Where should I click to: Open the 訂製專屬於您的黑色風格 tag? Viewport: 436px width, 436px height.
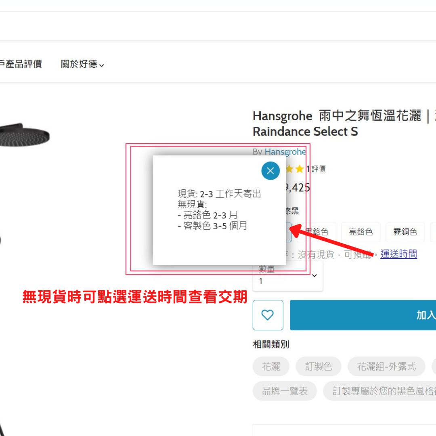point(379,391)
